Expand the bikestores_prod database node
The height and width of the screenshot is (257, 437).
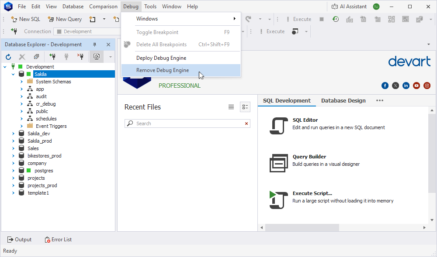13,156
